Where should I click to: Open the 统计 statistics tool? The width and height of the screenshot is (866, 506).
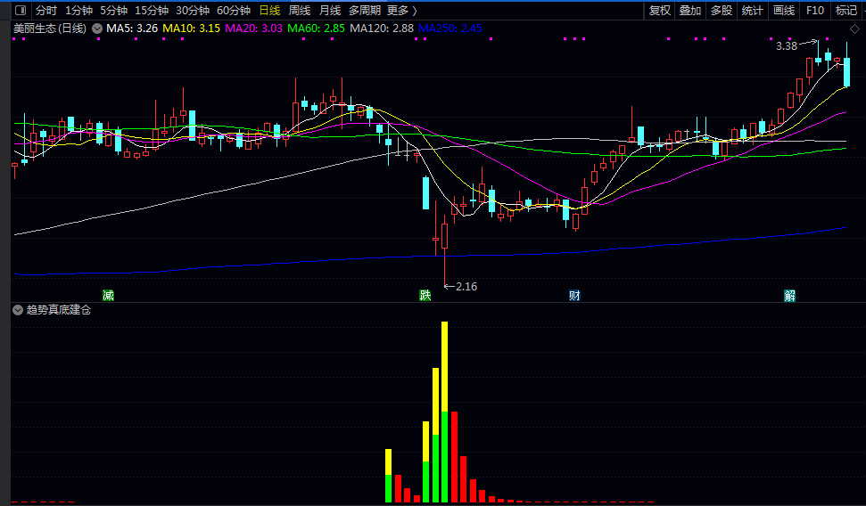(752, 11)
